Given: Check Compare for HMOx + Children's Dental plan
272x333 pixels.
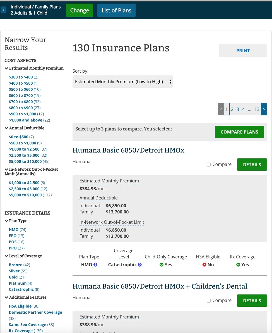Looking at the screenshot, I should click(x=209, y=301).
